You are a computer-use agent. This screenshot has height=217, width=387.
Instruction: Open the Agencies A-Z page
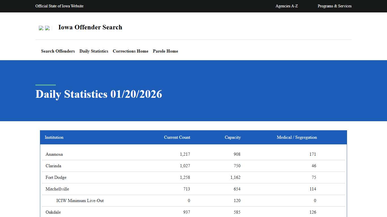click(286, 6)
